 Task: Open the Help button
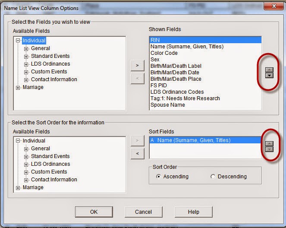point(194,212)
